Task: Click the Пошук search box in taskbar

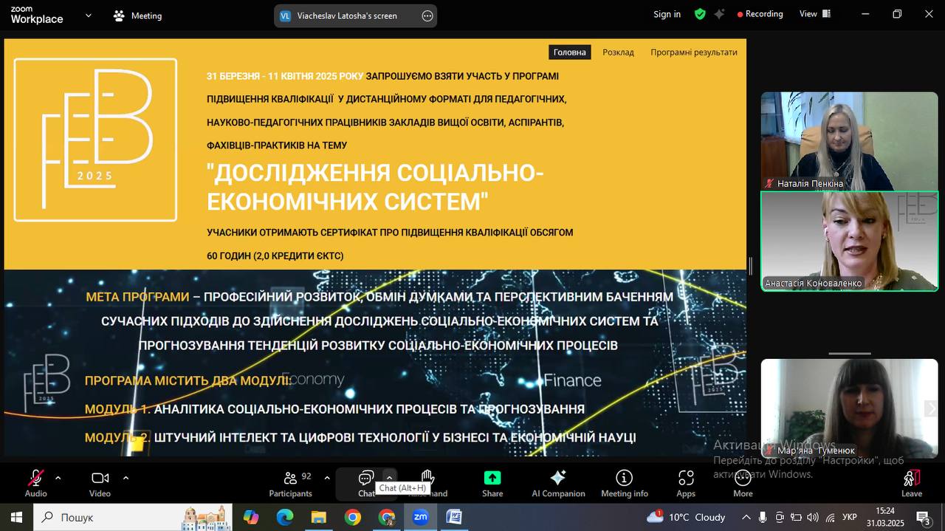Action: pos(133,517)
